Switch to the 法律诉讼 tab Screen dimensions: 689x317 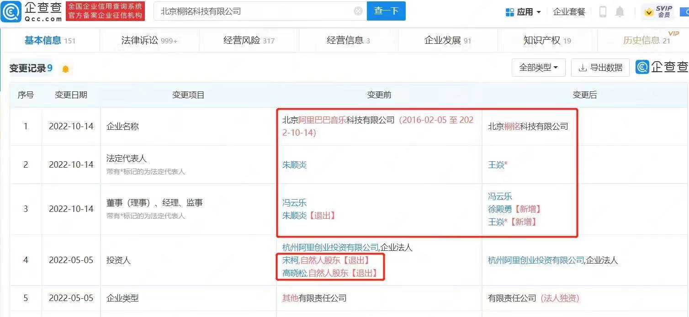pyautogui.click(x=149, y=40)
